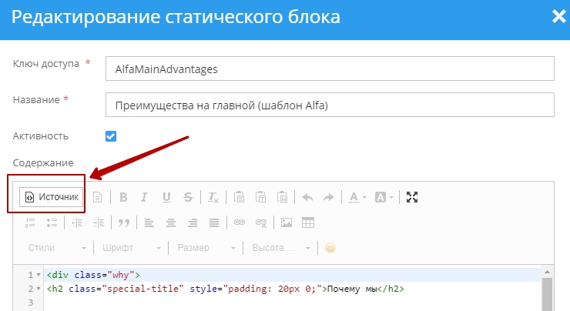Click the Ключ доступа input field
570x311 pixels.
pos(330,69)
